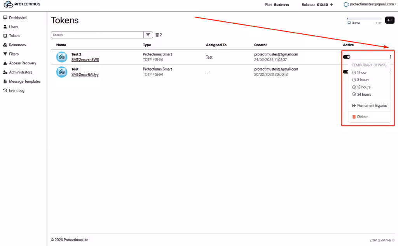Click date 20/02/2026 20:00:18
The width and height of the screenshot is (398, 246).
271,74
